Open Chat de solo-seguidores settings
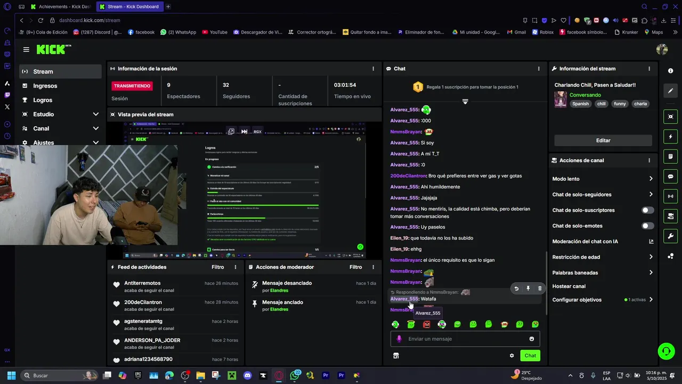 point(603,195)
